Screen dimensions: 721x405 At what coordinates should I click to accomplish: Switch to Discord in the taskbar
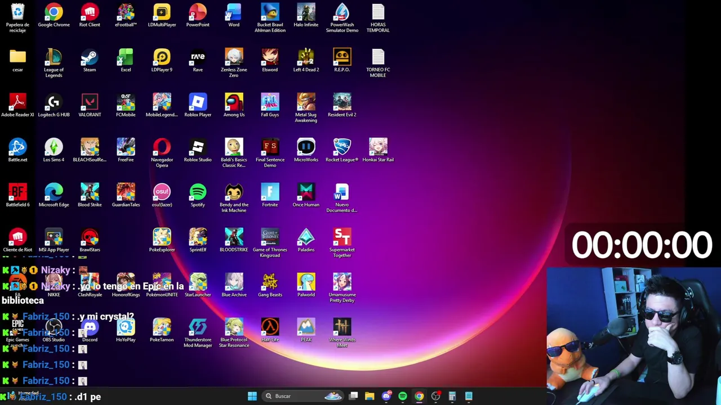(386, 396)
